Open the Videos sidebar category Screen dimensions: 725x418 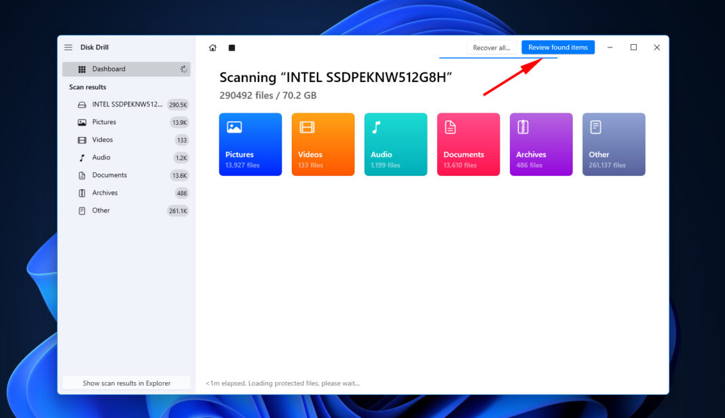[103, 140]
